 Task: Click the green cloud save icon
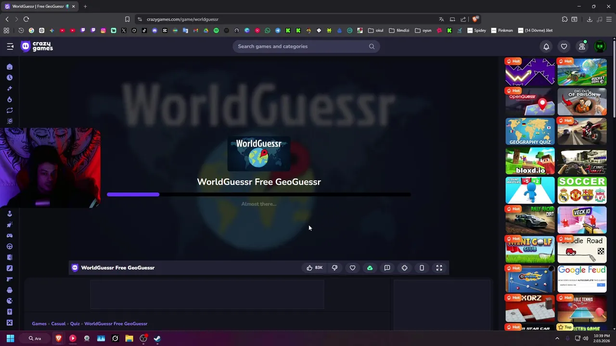click(x=370, y=268)
